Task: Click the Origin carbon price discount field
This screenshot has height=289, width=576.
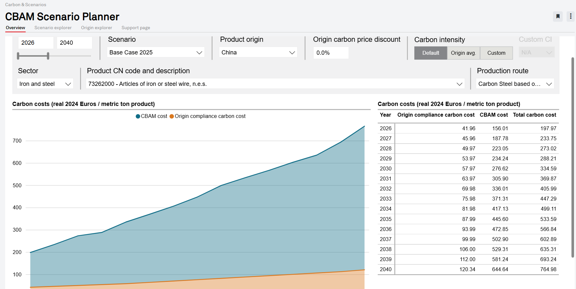Action: [331, 53]
